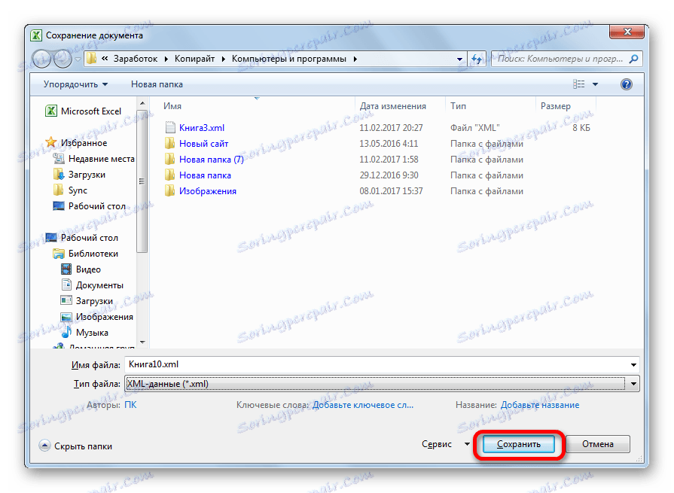
Task: Select Microsoft Excel in navigation pane
Action: [x=84, y=111]
